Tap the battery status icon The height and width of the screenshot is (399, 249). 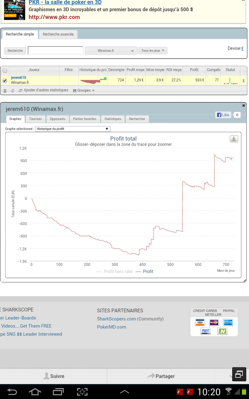click(244, 392)
